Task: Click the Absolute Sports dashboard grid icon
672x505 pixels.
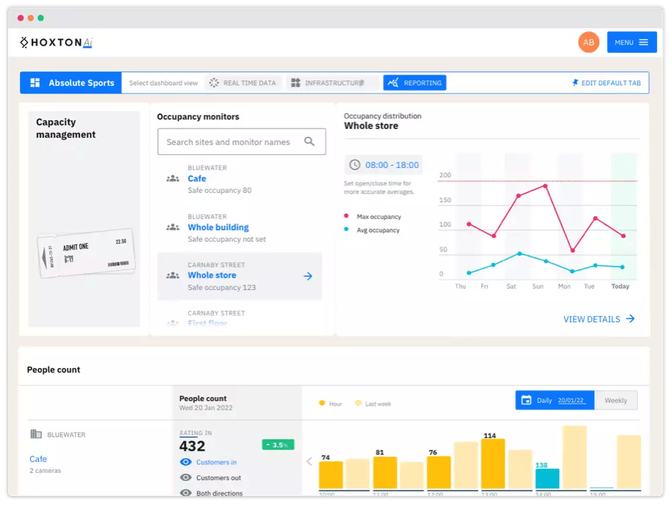Action: (35, 83)
